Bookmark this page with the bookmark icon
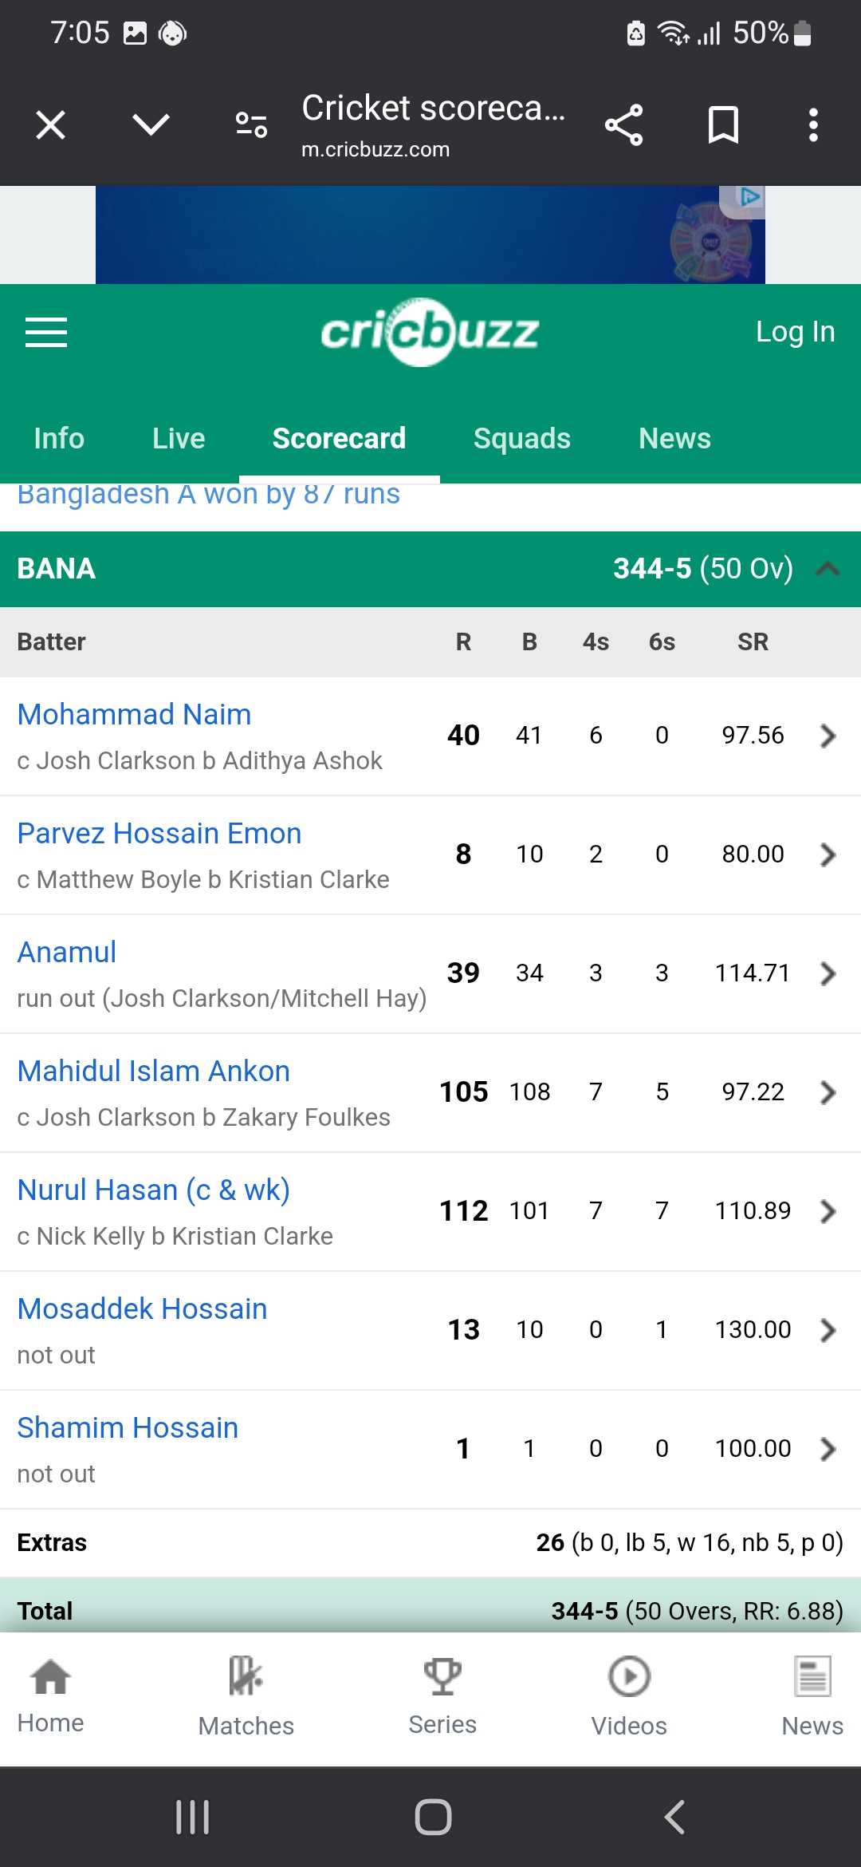This screenshot has height=1867, width=861. (723, 125)
